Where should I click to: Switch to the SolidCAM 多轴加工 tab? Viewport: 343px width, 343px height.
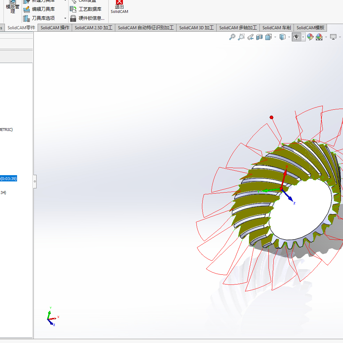point(238,28)
